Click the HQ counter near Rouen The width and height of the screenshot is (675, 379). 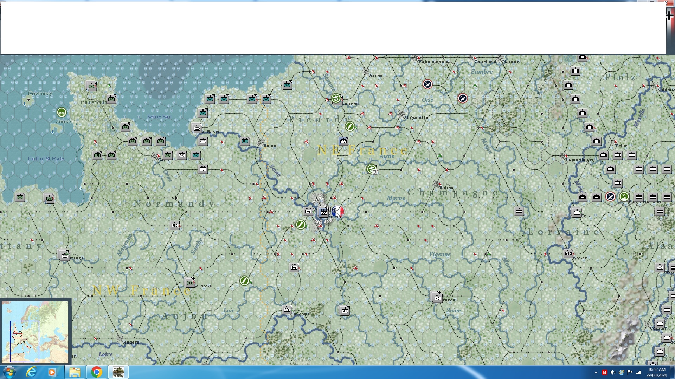(245, 141)
